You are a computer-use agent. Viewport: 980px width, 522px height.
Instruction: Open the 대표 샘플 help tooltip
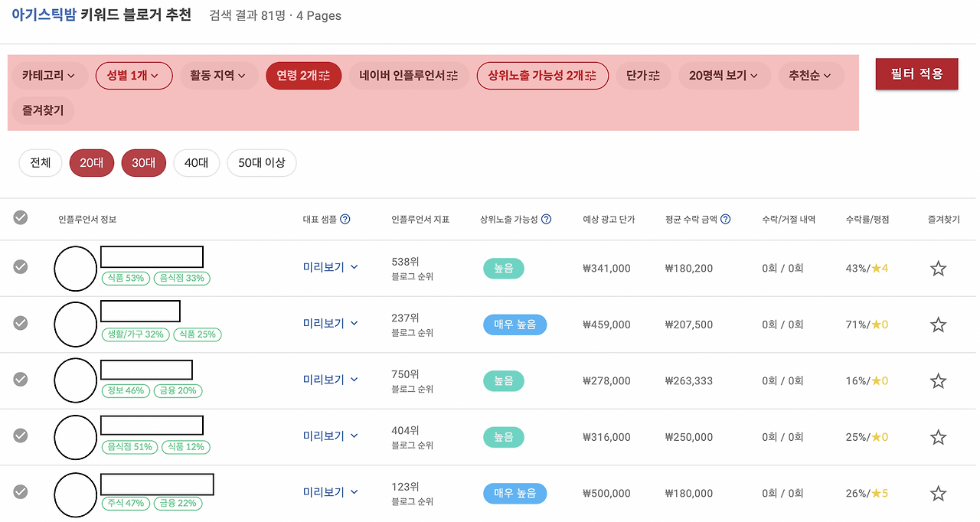tap(346, 219)
